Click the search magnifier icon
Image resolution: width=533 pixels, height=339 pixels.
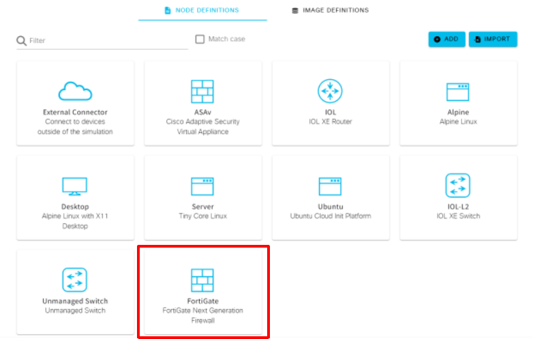21,41
